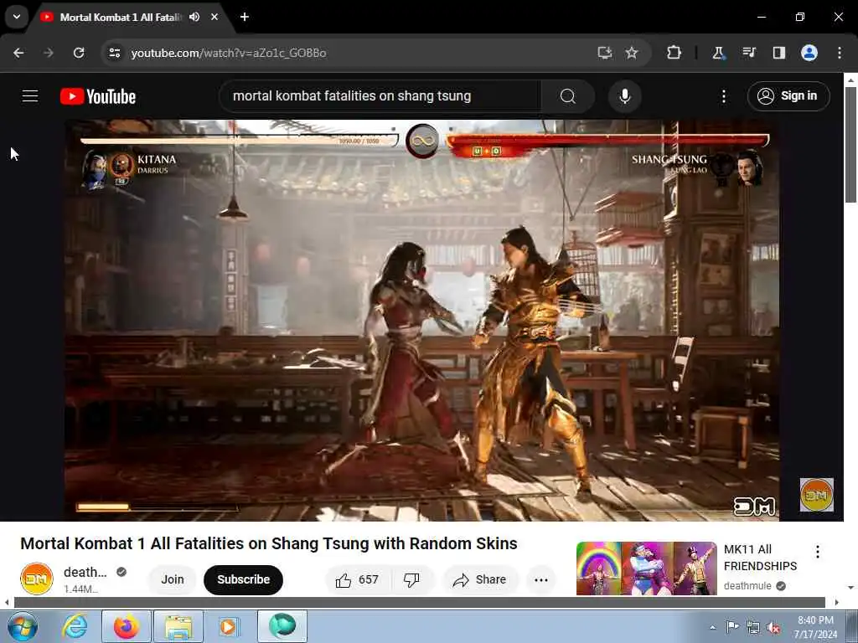Open a new browser tab
Image resolution: width=858 pixels, height=643 pixels.
point(245,17)
